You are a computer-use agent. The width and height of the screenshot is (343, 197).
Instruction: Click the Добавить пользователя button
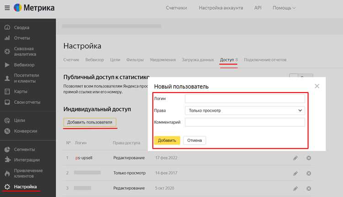[90, 122]
